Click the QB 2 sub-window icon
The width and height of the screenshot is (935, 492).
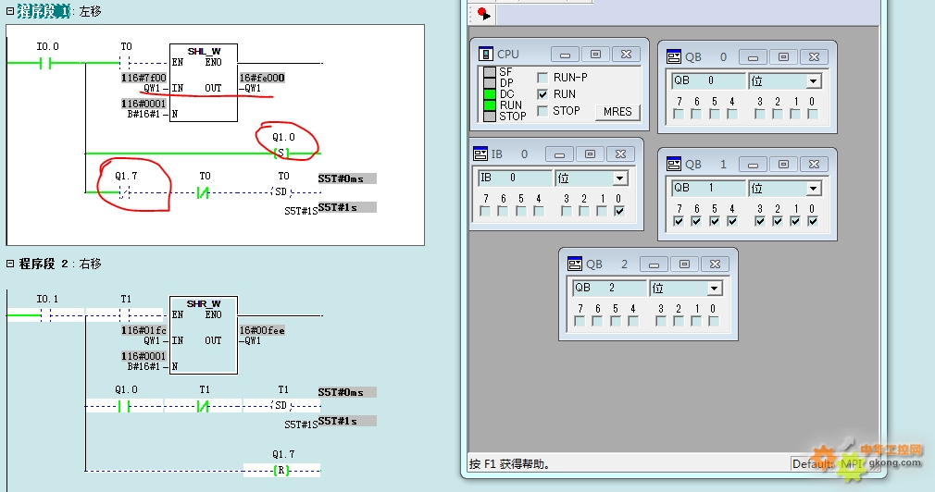(x=574, y=264)
